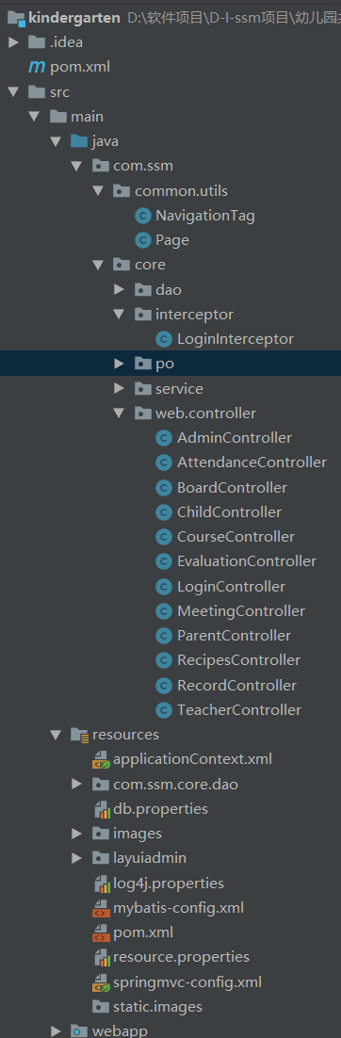Click the db.properties file icon
341x1038 pixels.
(101, 809)
